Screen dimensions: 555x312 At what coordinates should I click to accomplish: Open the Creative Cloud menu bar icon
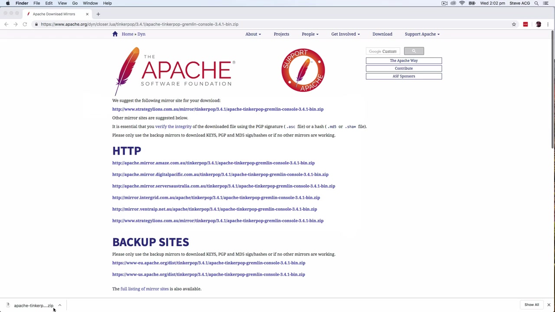point(453,3)
